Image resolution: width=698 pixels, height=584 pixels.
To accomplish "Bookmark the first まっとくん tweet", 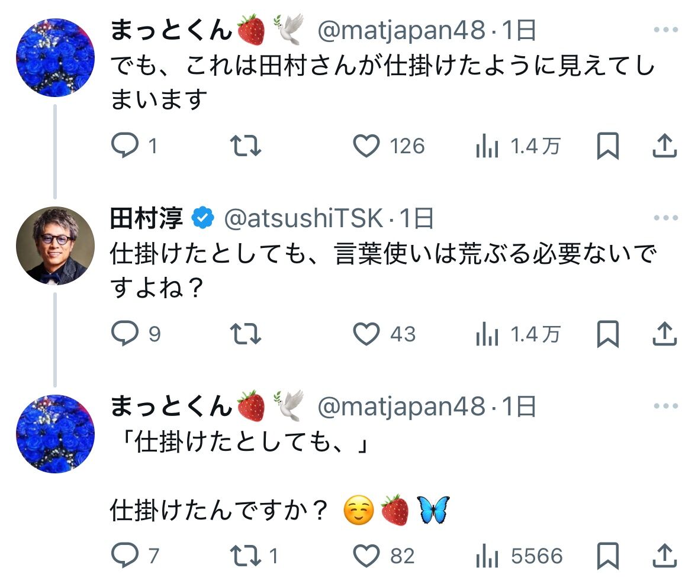I will click(x=607, y=146).
